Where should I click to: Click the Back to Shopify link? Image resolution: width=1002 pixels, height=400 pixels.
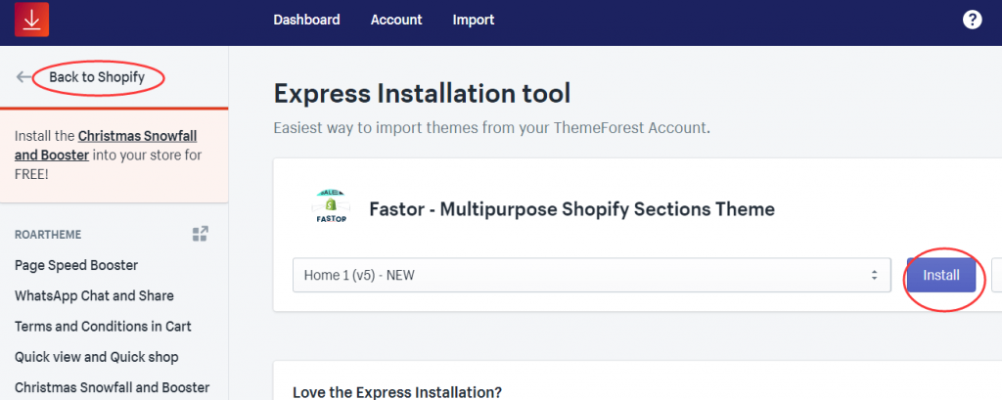click(97, 77)
